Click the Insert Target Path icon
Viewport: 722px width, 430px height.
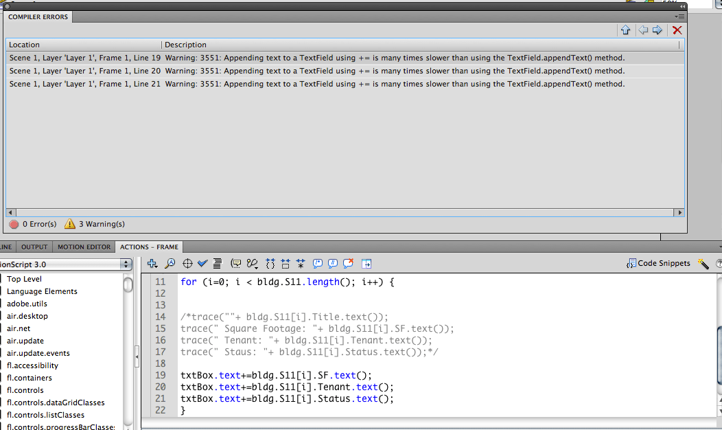[187, 263]
